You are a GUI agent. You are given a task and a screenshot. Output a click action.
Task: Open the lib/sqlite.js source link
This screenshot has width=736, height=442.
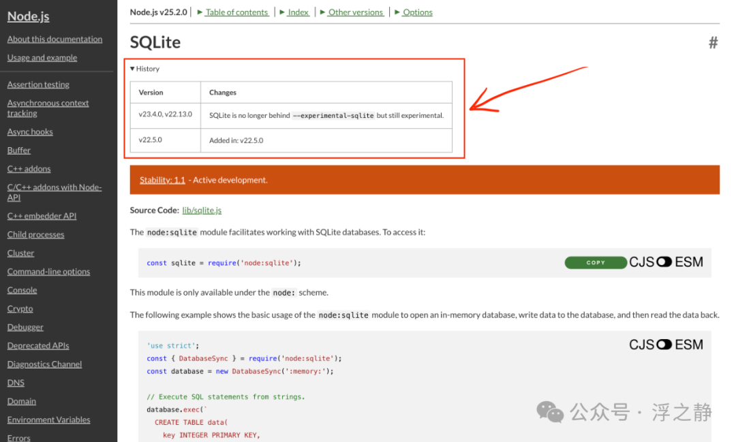(x=202, y=210)
